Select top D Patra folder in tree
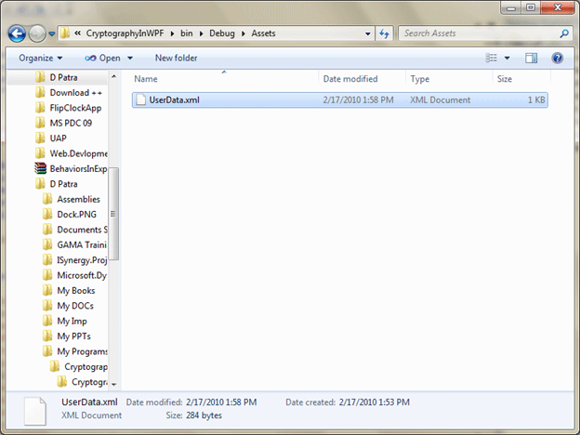This screenshot has height=435, width=580. [x=63, y=77]
